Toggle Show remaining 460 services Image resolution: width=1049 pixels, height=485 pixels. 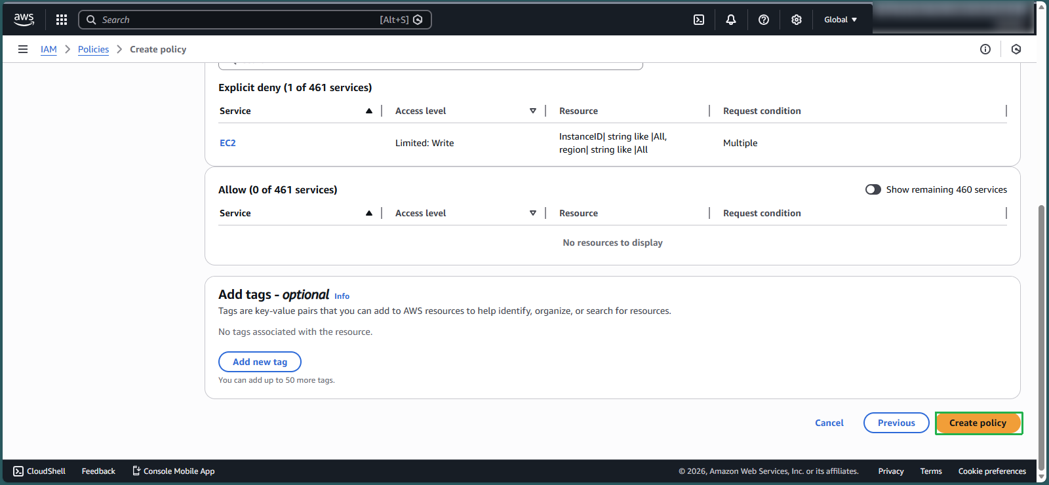coord(873,189)
